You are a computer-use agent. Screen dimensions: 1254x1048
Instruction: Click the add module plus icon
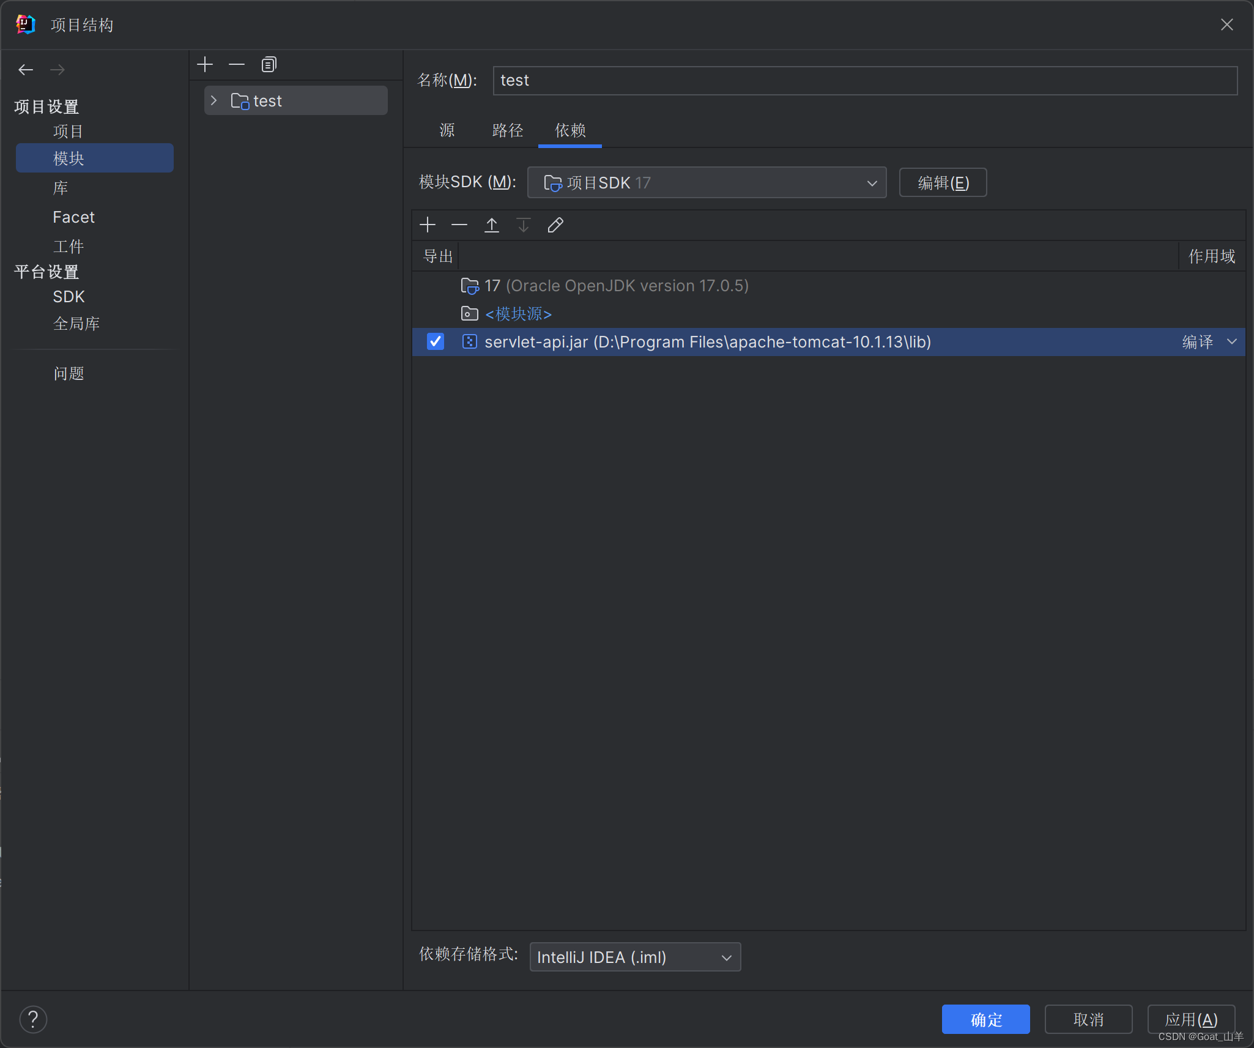205,64
